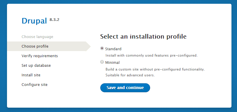Screen dimensions: 237x112
Task: Click the Standard profile label text
Action: 113,49
